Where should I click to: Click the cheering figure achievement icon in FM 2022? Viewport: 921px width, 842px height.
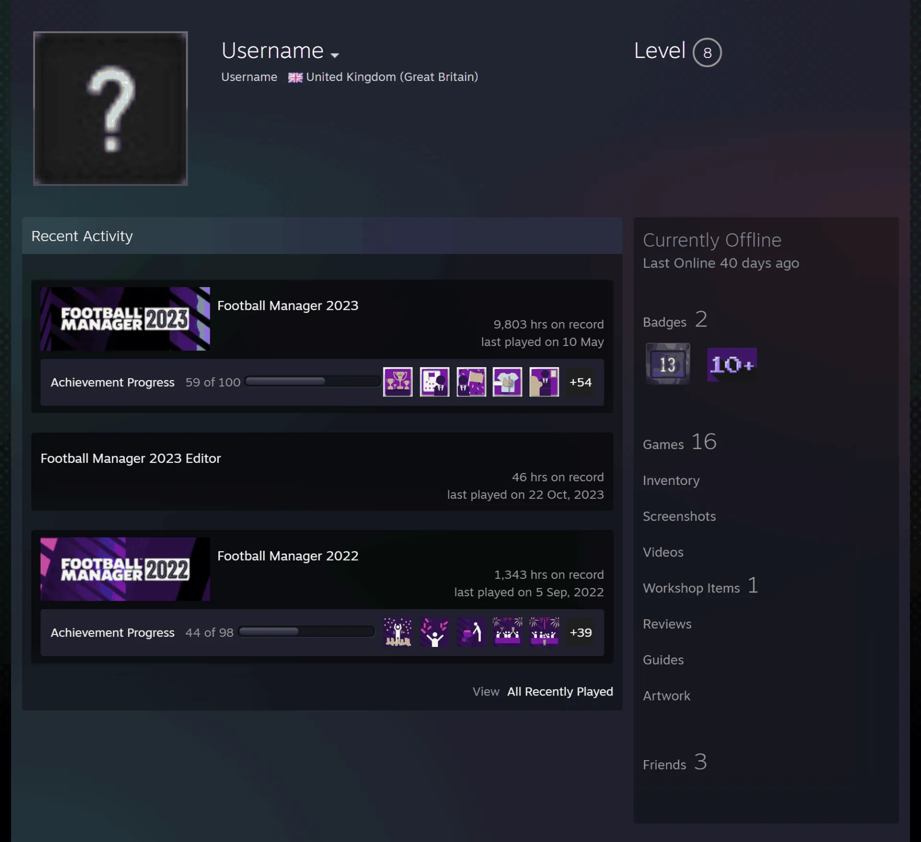(435, 632)
